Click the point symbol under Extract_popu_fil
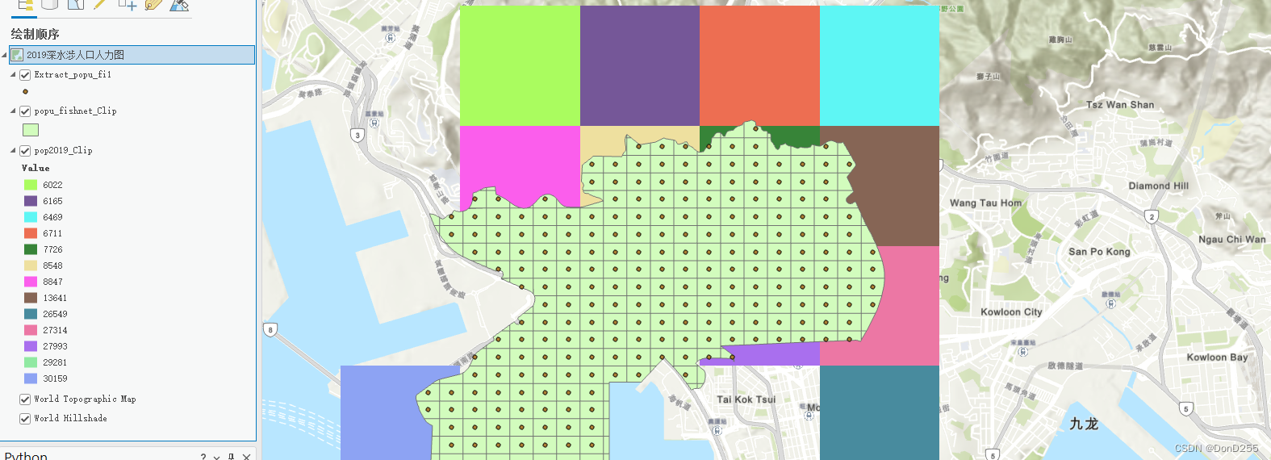The width and height of the screenshot is (1271, 460). 25,91
